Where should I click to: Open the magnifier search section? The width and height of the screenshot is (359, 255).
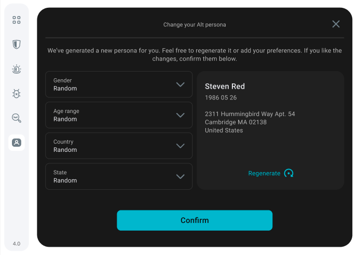[17, 118]
